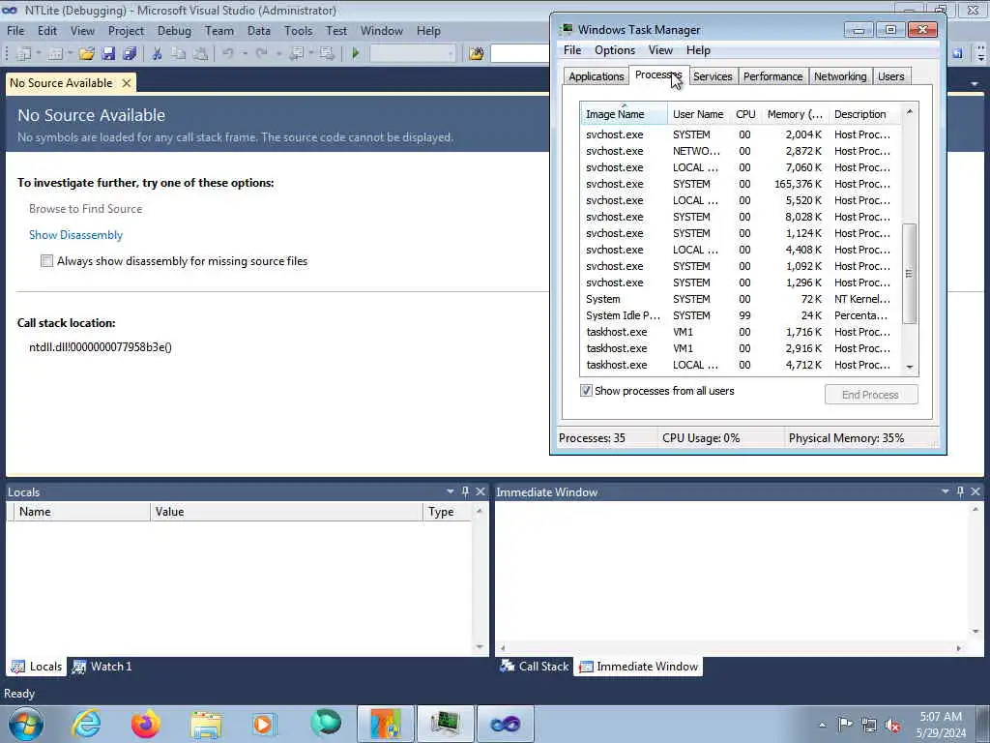Viewport: 990px width, 743px height.
Task: Open Windows Explorer folder taskbar icon
Action: tap(206, 724)
